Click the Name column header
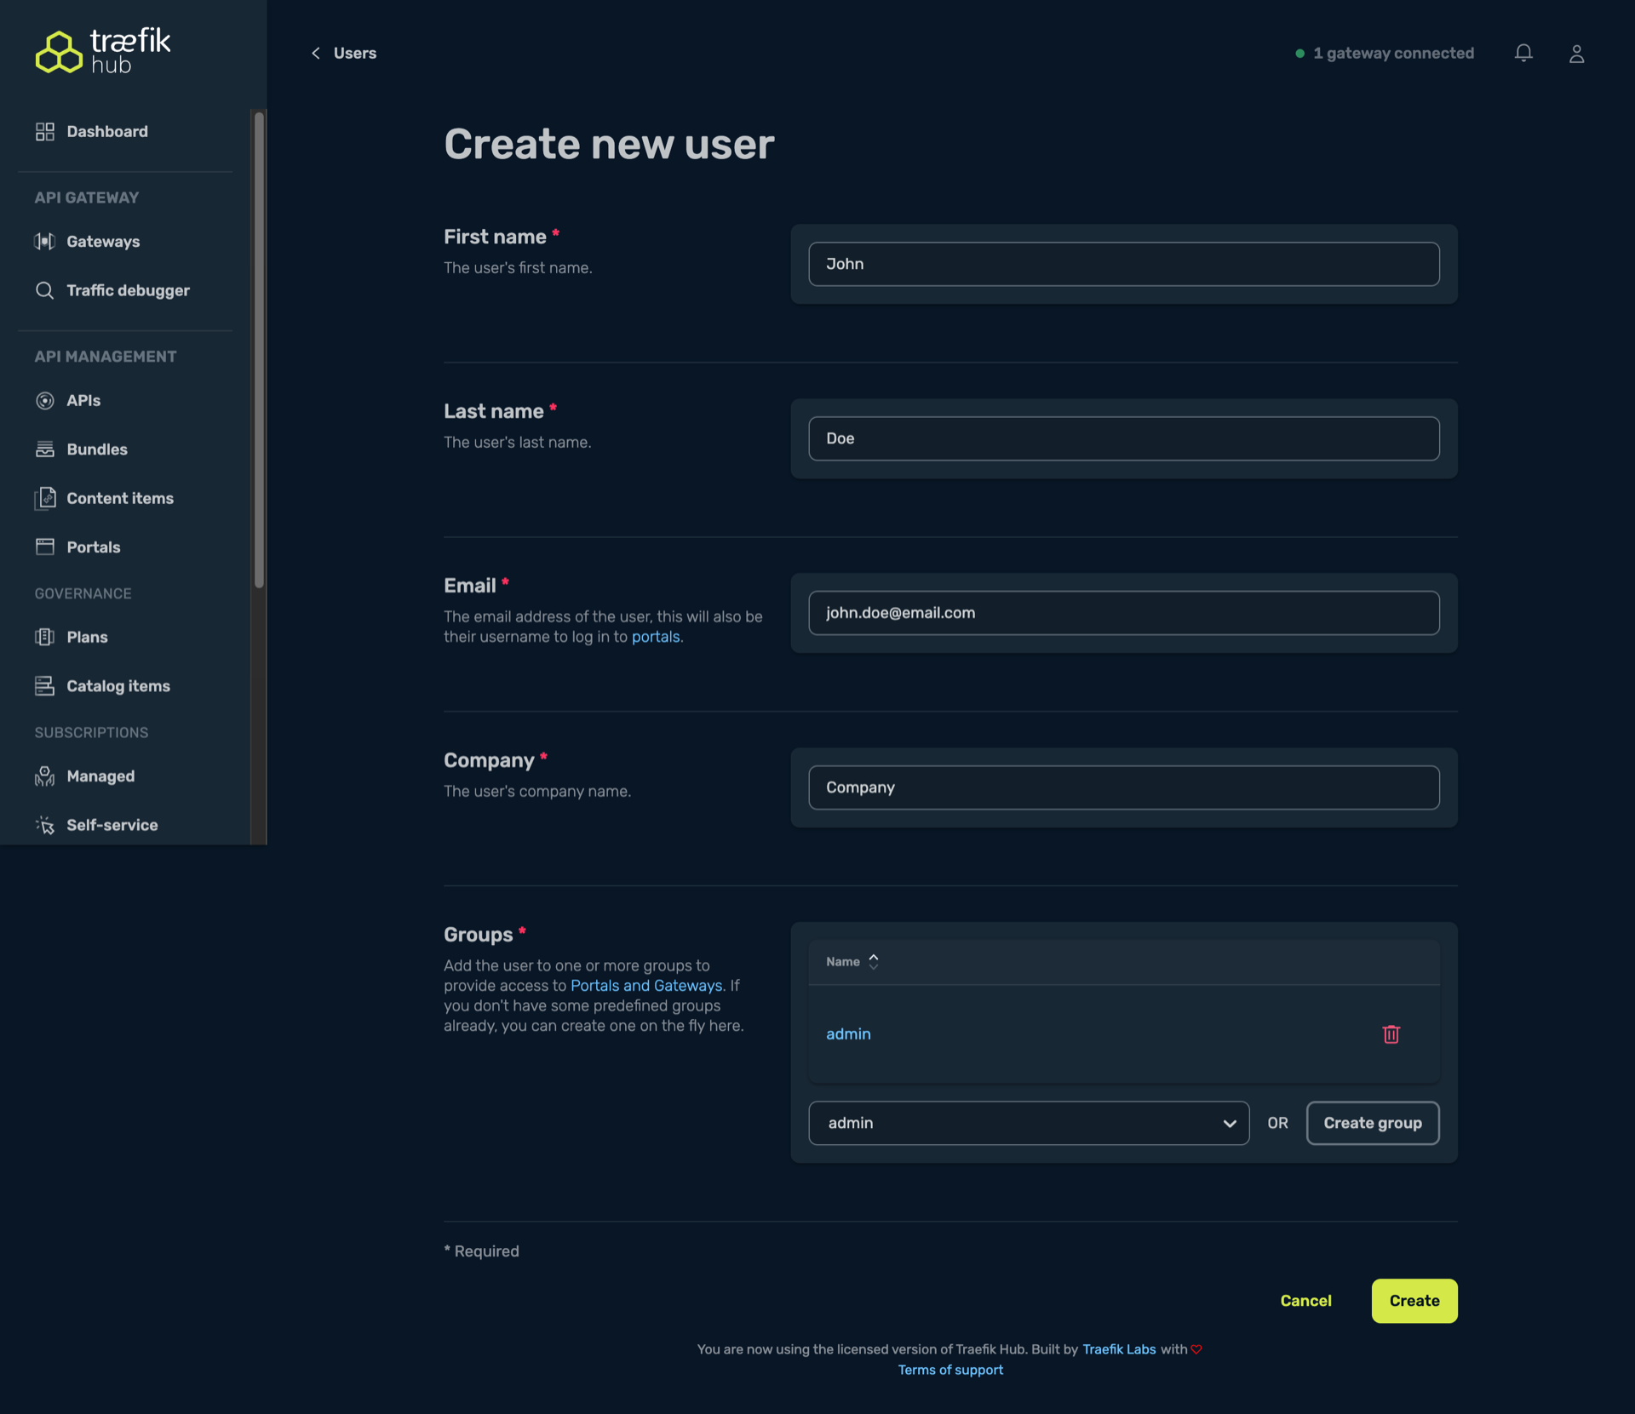This screenshot has height=1414, width=1635. coord(843,962)
